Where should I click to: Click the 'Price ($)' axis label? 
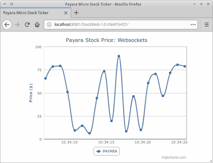click(31, 93)
